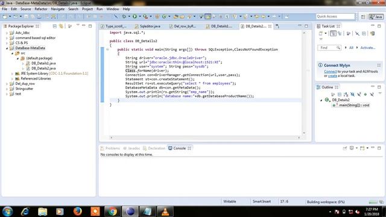The height and width of the screenshot is (217, 386).
Task: Click the Building workspace progress bar
Action: [373, 202]
